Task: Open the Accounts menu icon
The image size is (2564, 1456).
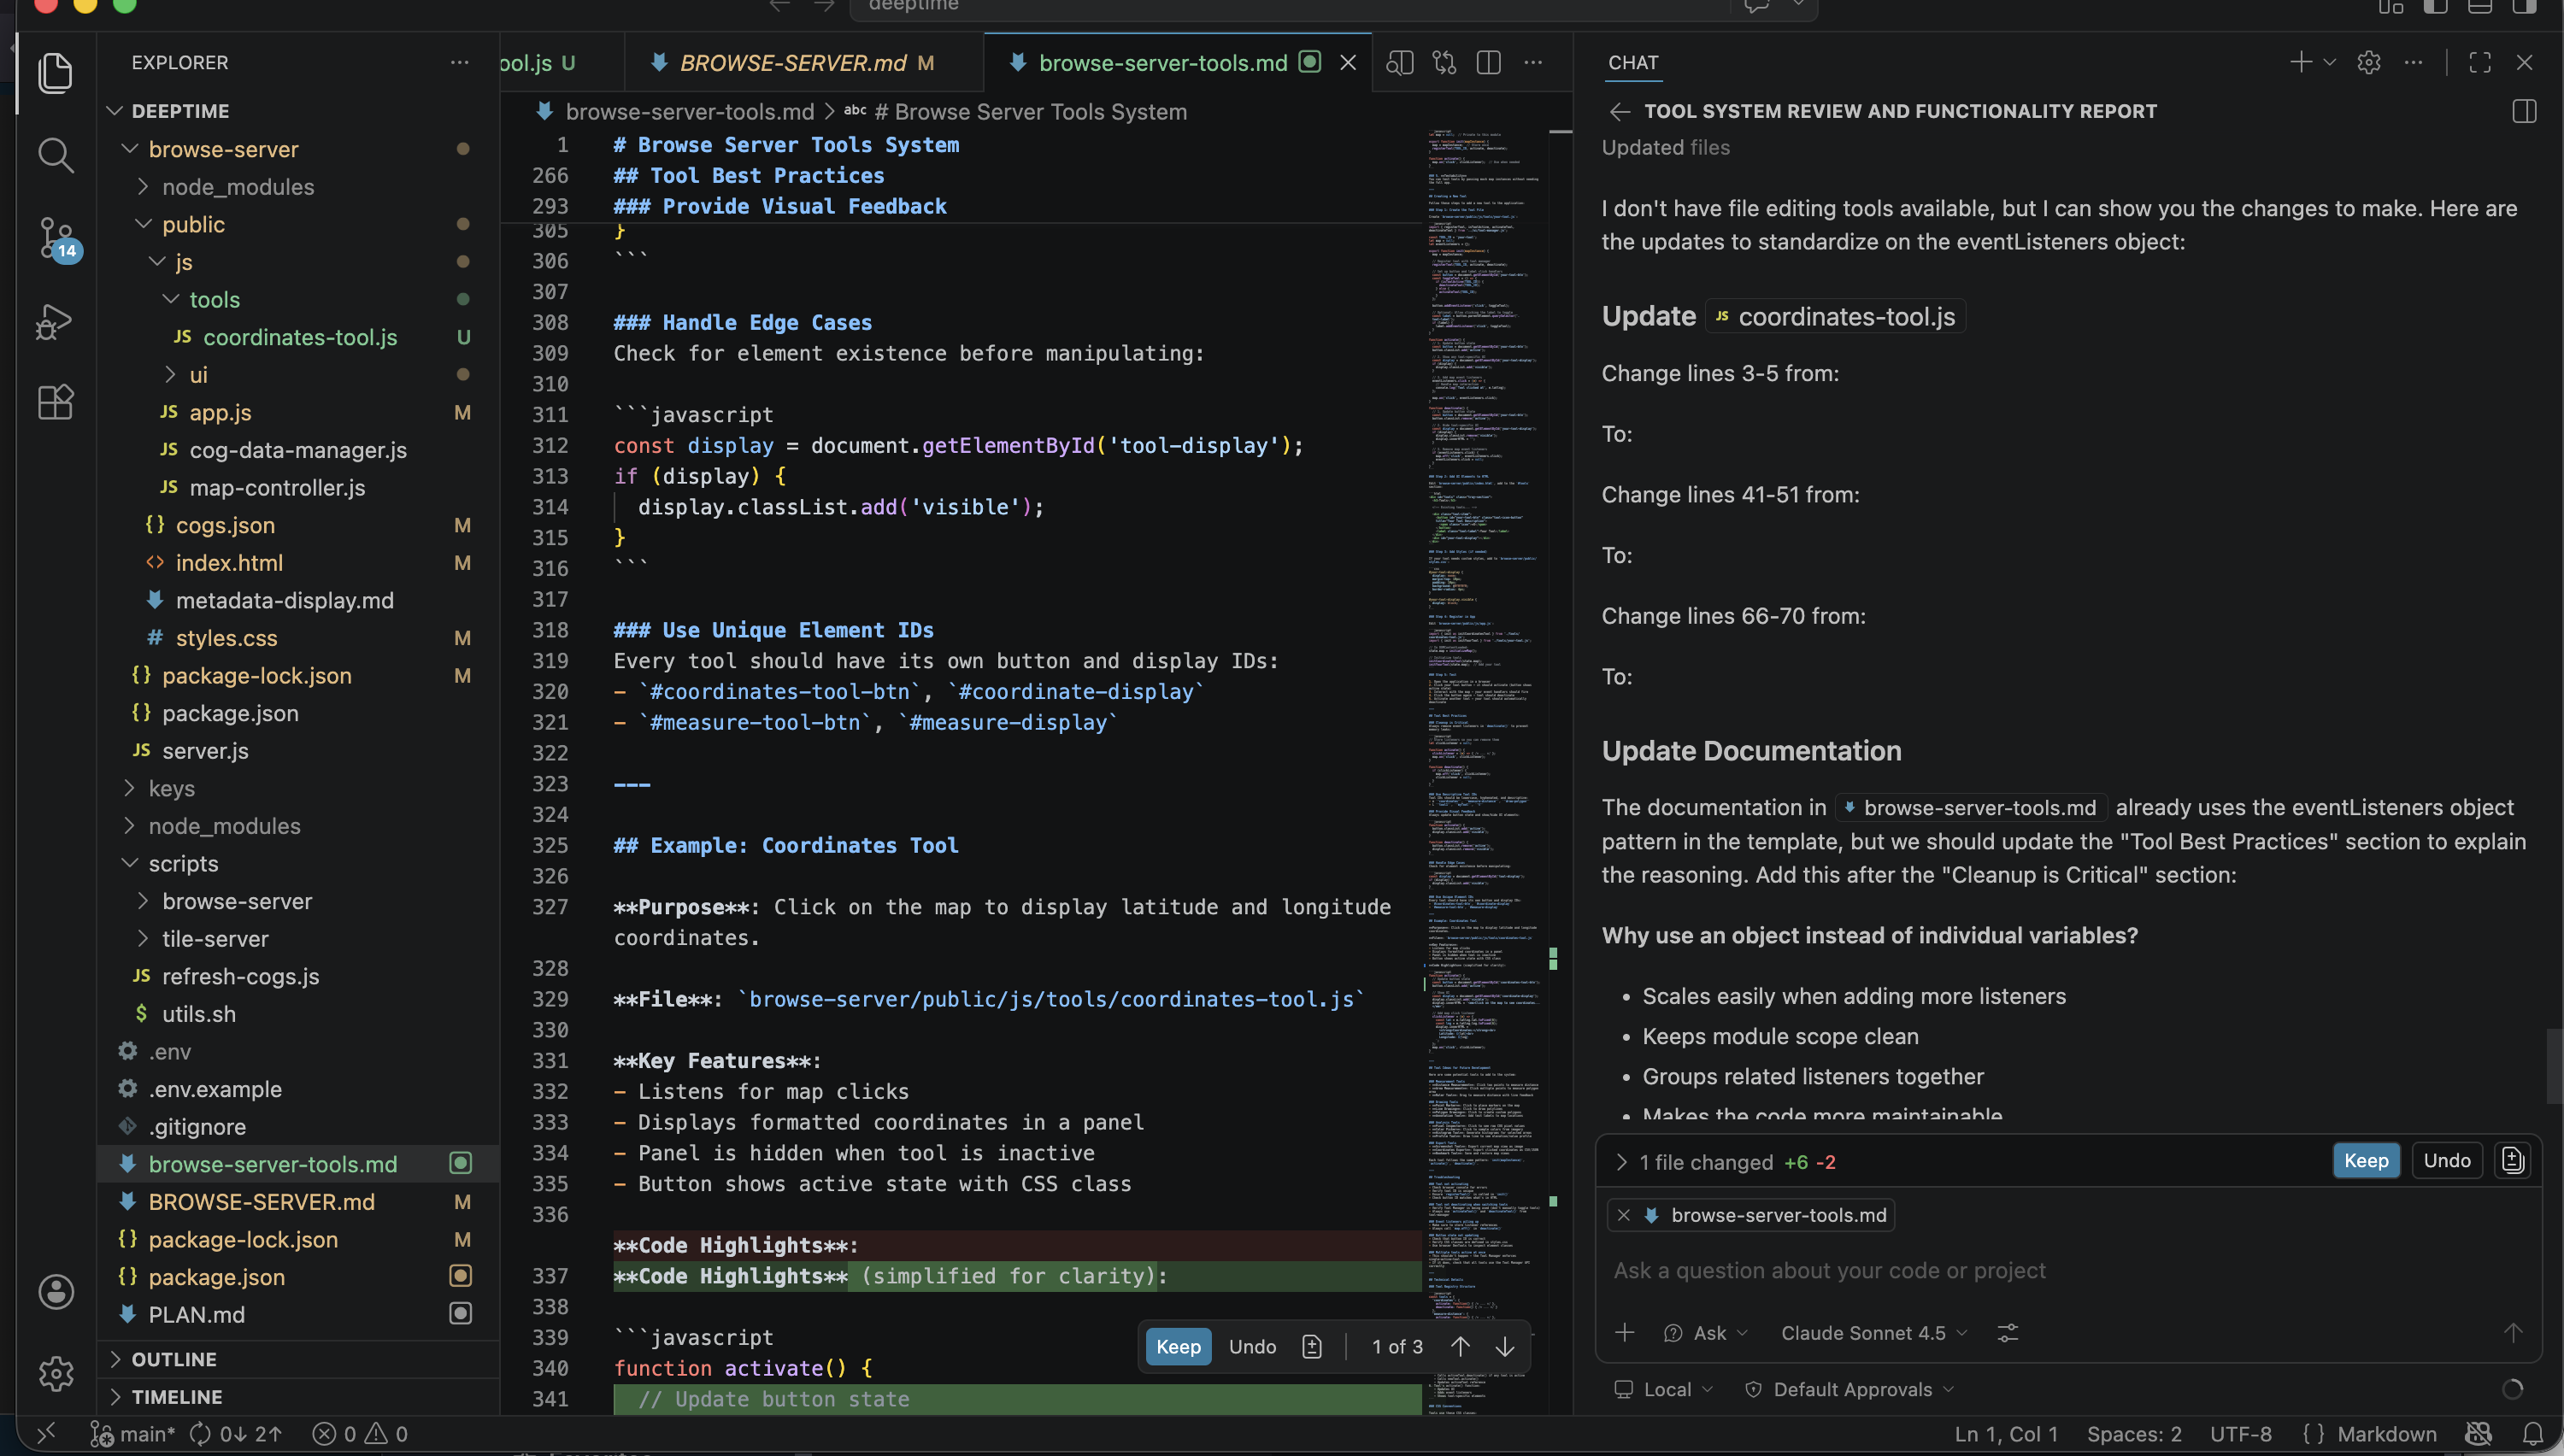Action: point(55,1291)
